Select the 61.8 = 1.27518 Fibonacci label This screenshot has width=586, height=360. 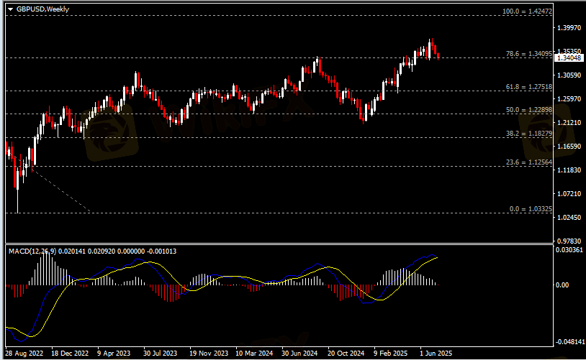point(529,86)
